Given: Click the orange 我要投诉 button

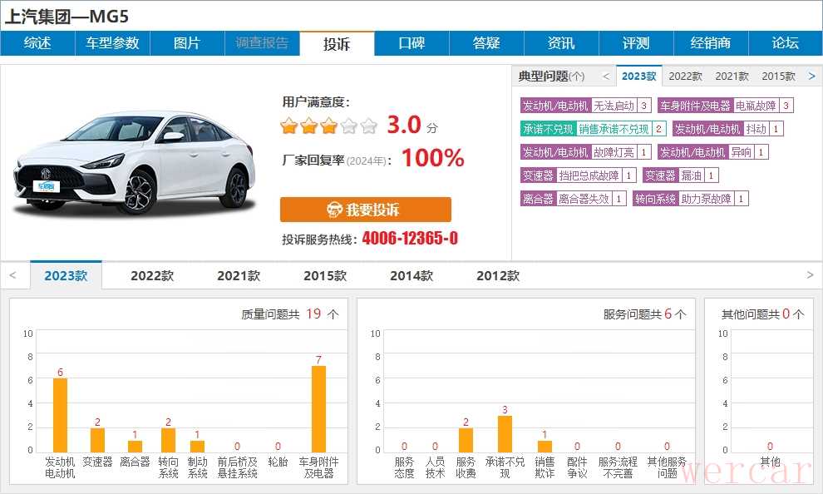Looking at the screenshot, I should [x=365, y=210].
